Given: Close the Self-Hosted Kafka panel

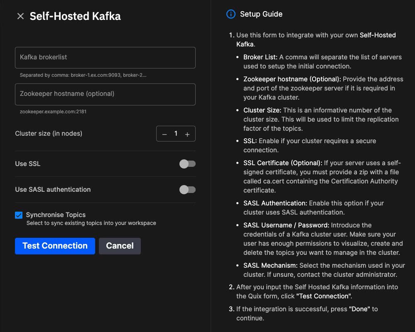Looking at the screenshot, I should 20,16.
